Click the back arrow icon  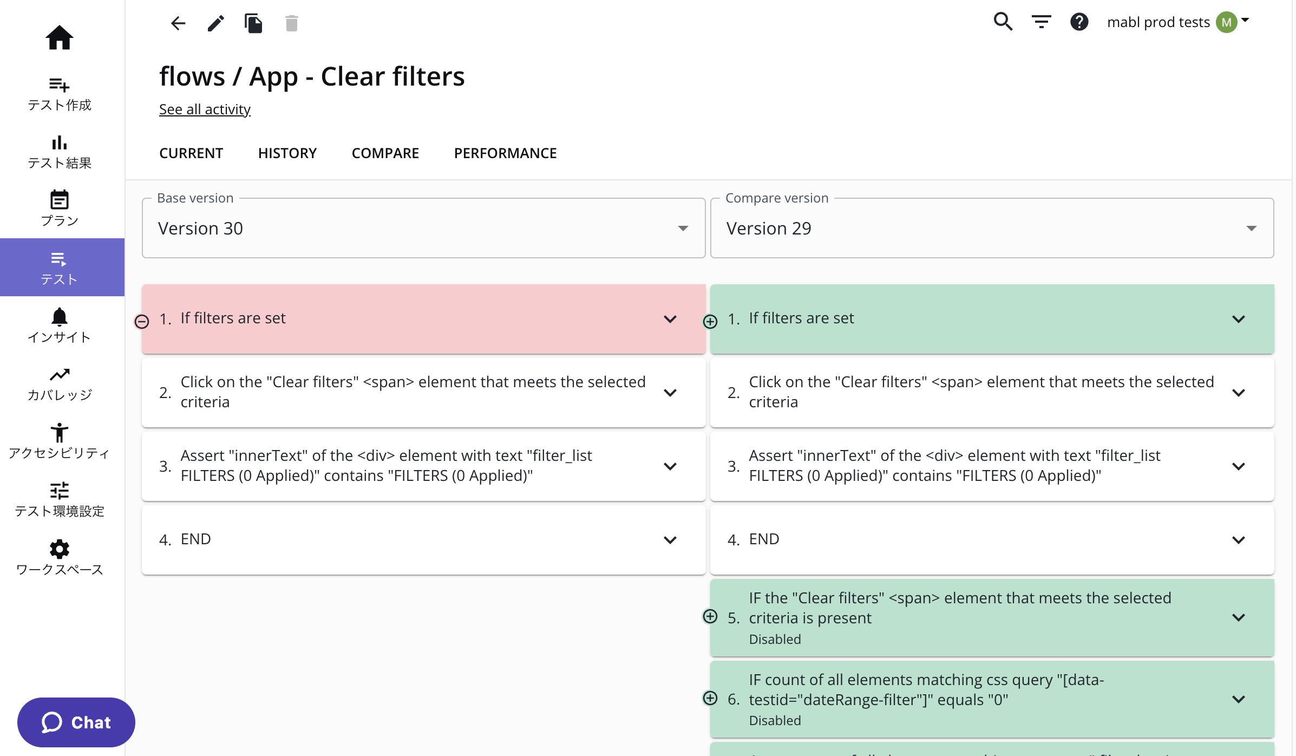pyautogui.click(x=178, y=23)
